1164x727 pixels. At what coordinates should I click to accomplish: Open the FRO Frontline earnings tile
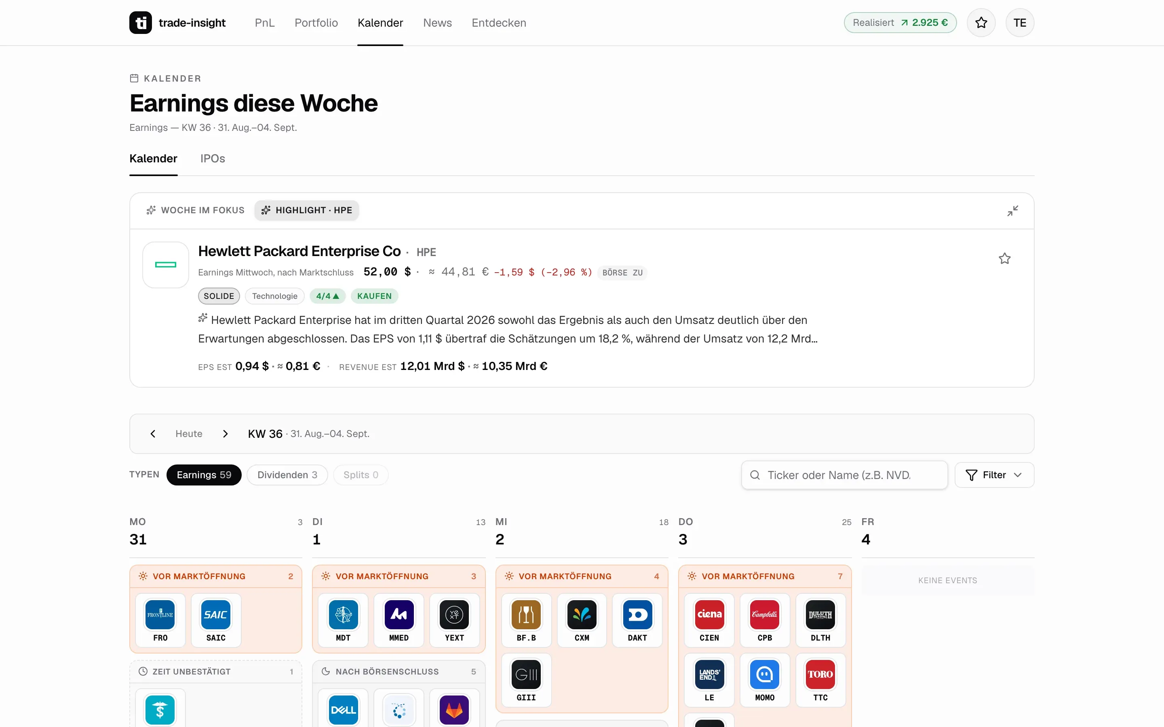tap(160, 620)
